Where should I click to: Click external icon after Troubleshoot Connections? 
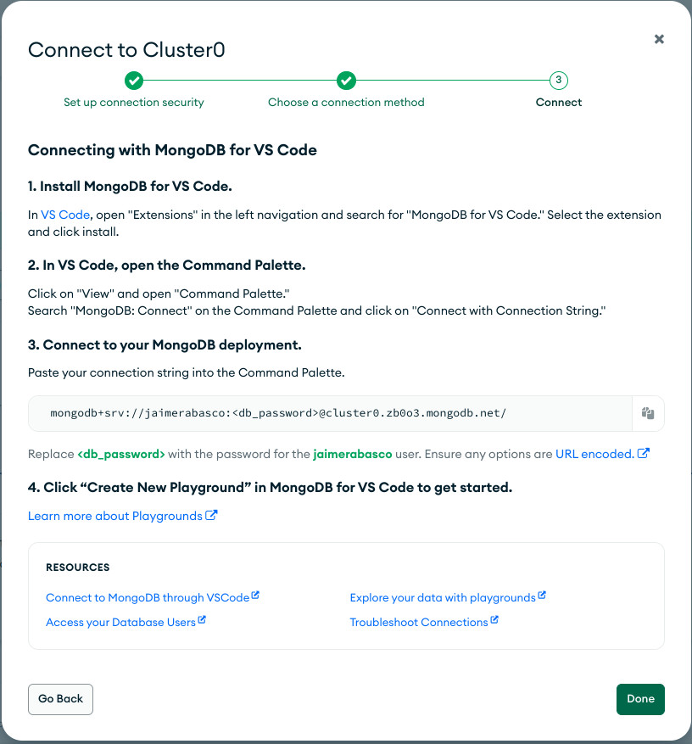tap(494, 619)
